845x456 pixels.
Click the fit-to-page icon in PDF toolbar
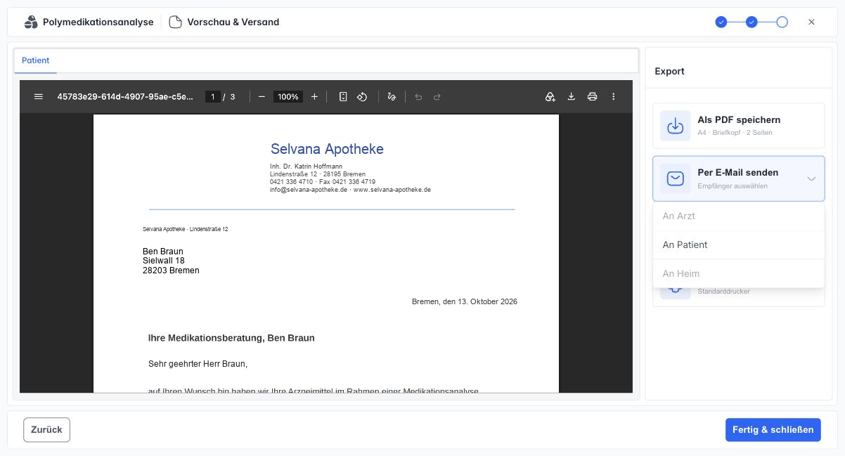pyautogui.click(x=343, y=97)
